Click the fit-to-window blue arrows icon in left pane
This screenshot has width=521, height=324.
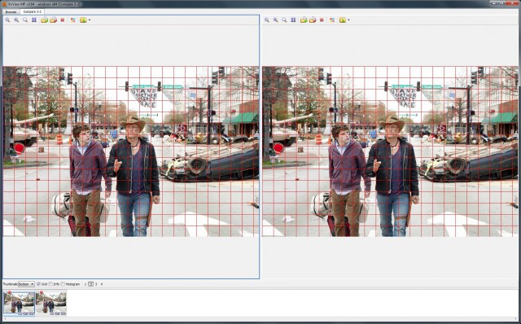[34, 20]
